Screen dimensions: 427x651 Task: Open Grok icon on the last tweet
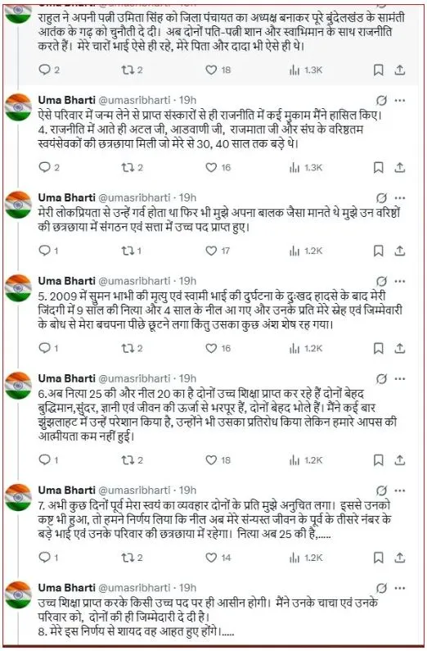pos(381,588)
